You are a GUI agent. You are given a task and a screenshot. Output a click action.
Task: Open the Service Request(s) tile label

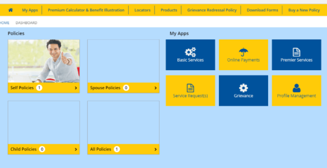(x=190, y=96)
